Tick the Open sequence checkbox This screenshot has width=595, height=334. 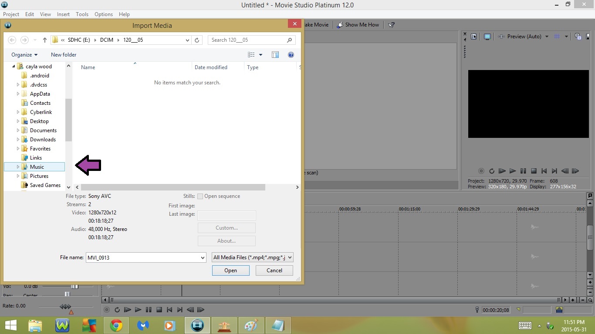tap(200, 197)
